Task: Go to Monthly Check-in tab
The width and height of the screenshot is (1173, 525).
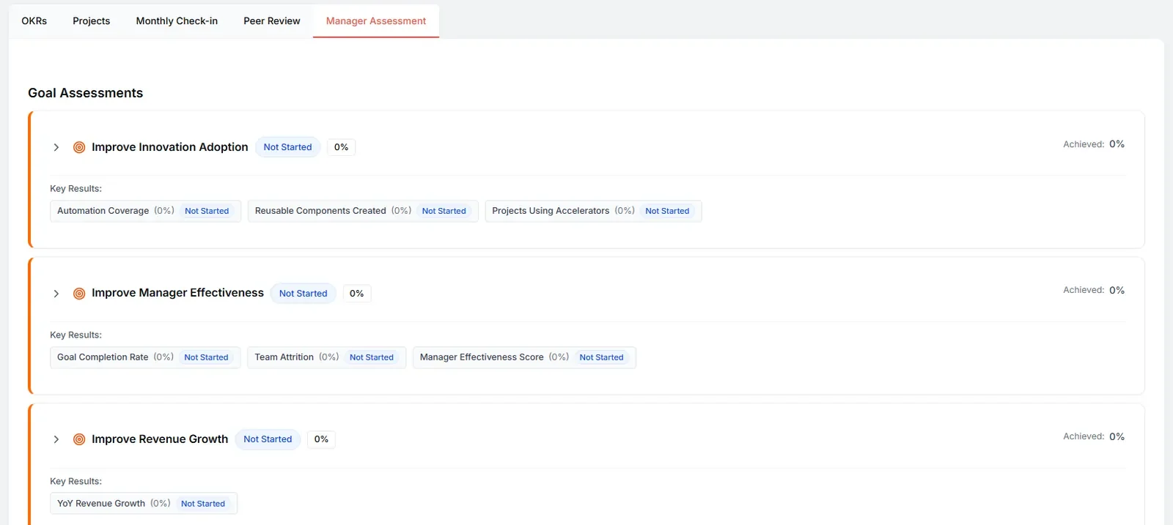Action: (x=177, y=21)
